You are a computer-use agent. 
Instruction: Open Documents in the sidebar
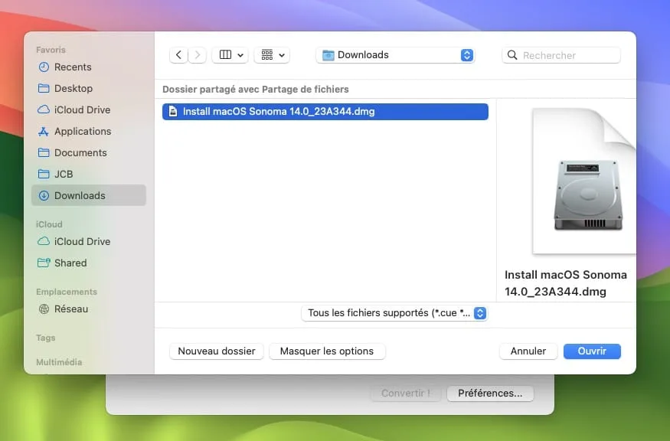[89, 152]
